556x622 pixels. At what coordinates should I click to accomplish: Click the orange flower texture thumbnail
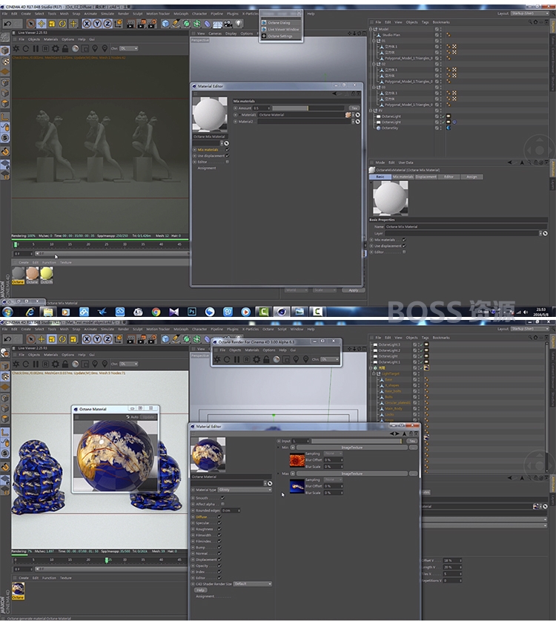pyautogui.click(x=297, y=460)
